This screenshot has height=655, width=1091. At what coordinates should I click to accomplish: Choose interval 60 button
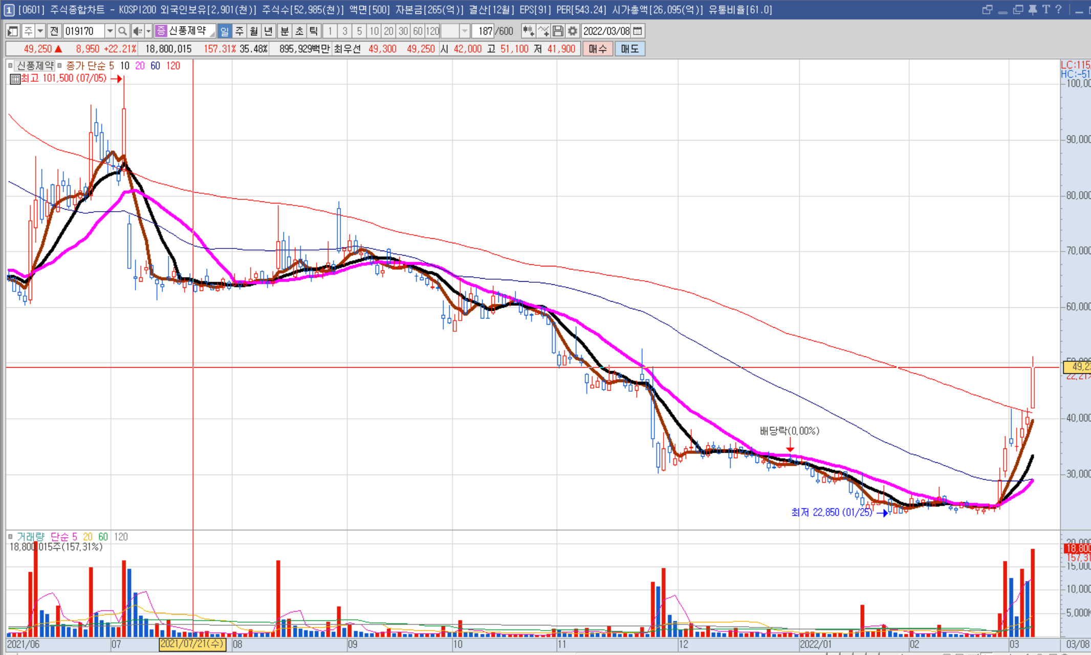pyautogui.click(x=418, y=31)
